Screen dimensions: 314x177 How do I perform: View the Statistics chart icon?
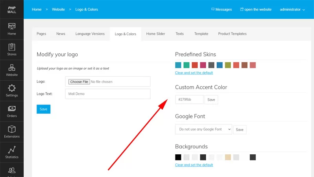(x=12, y=150)
